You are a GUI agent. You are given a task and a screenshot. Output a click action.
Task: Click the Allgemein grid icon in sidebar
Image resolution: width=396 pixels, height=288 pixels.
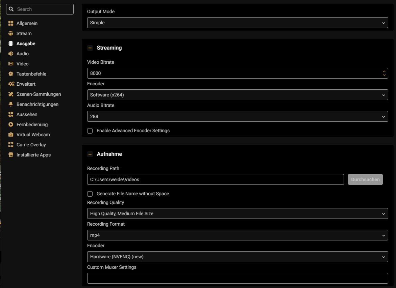tap(10, 23)
